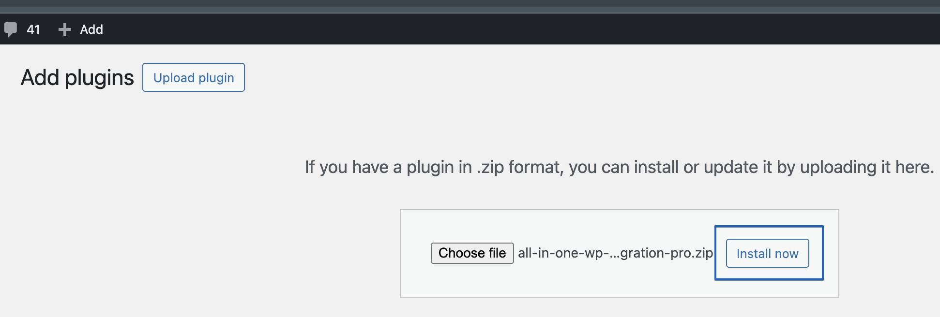Click the comments speech bubble icon
Screen dimensions: 940x317
[11, 29]
